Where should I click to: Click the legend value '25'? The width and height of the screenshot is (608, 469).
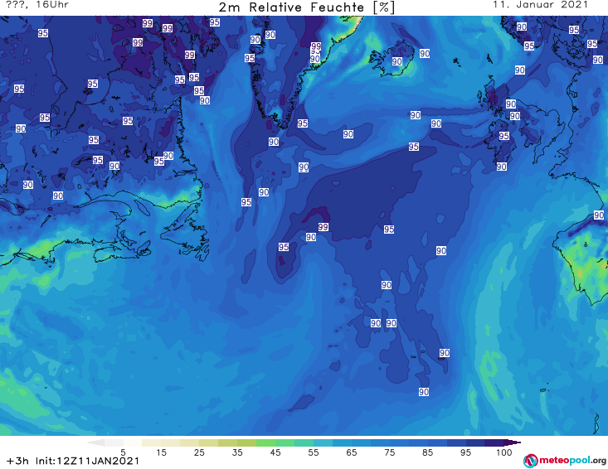[x=199, y=452]
